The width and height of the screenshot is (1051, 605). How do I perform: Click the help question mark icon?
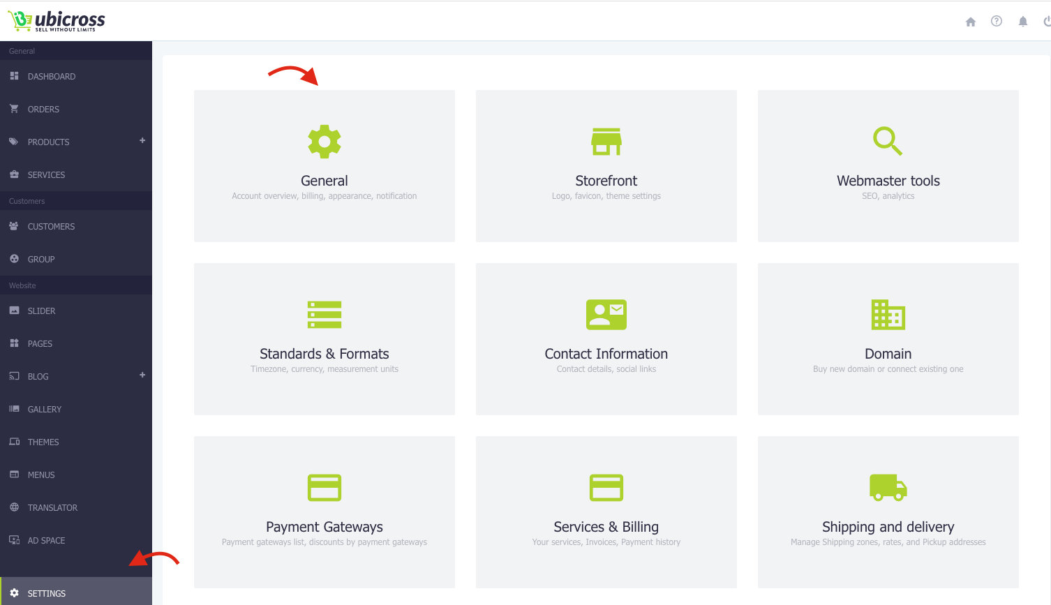[x=997, y=21]
